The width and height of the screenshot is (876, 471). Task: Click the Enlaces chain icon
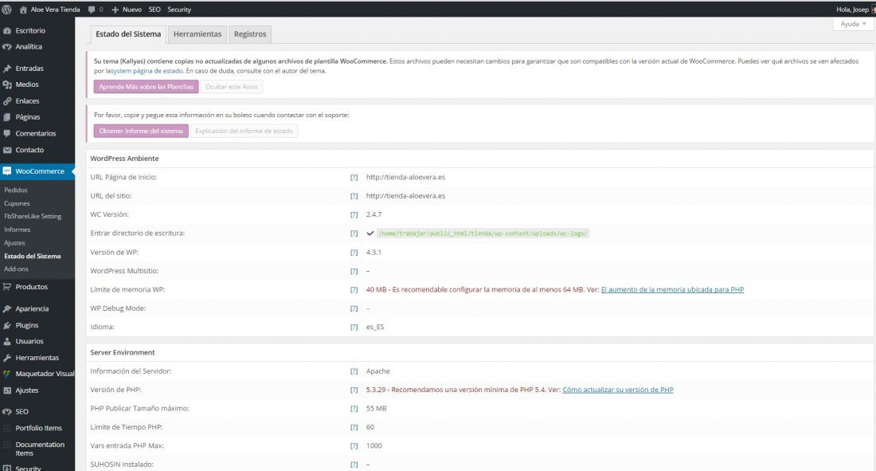click(x=7, y=101)
